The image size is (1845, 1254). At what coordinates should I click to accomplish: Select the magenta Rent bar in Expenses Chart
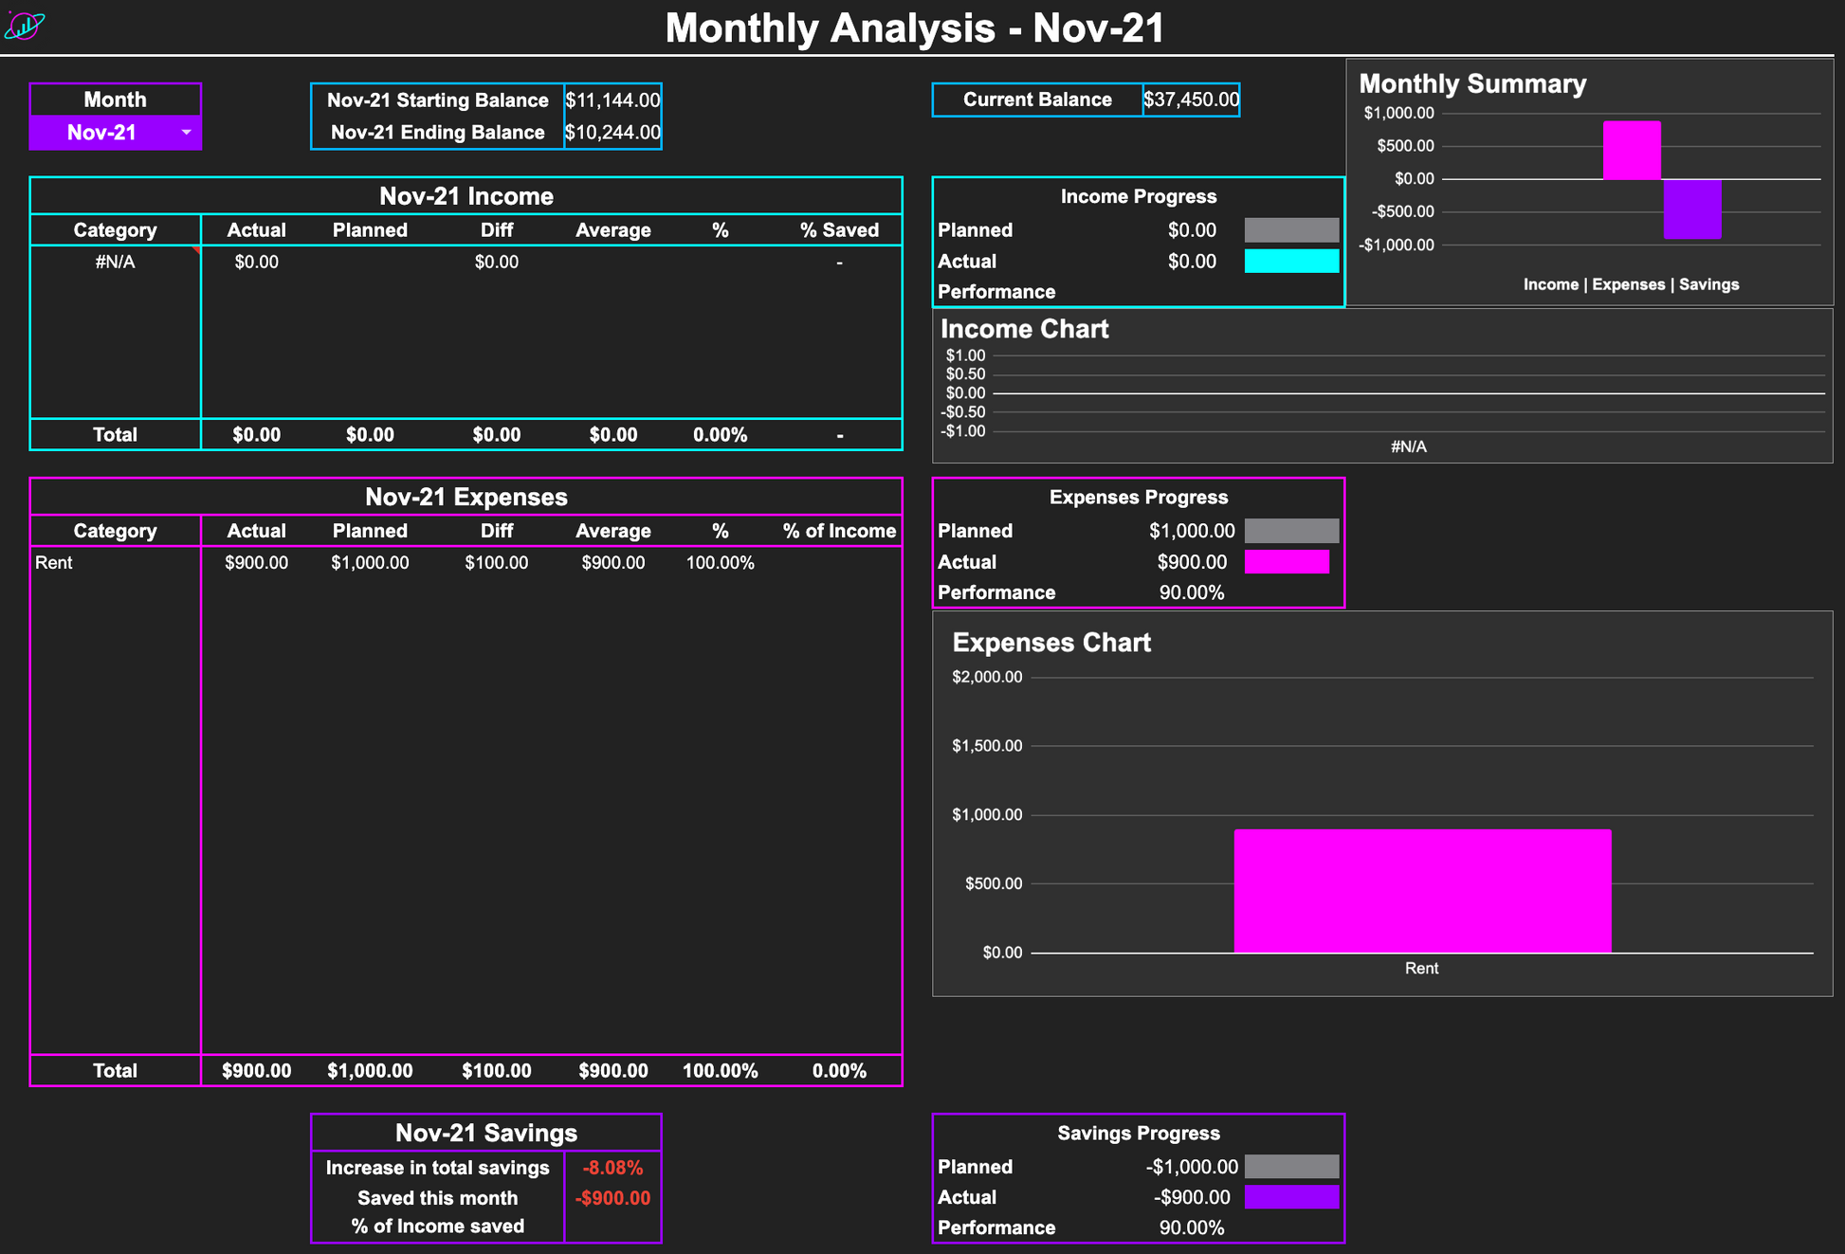point(1422,891)
